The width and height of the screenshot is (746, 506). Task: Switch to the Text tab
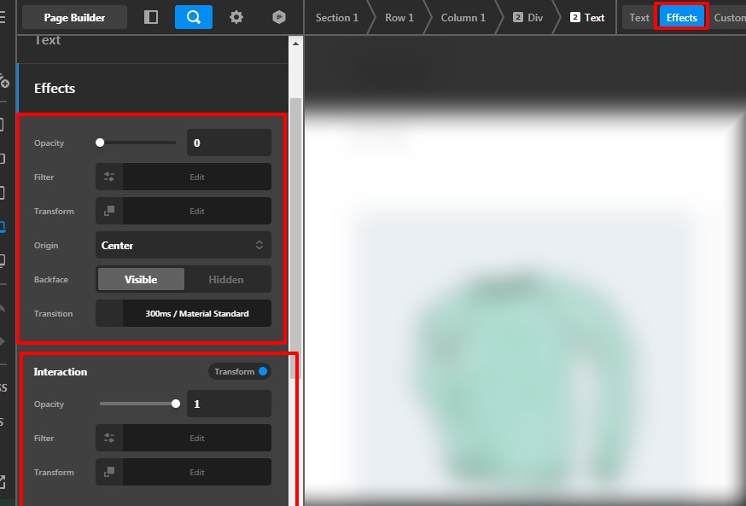[x=638, y=17]
